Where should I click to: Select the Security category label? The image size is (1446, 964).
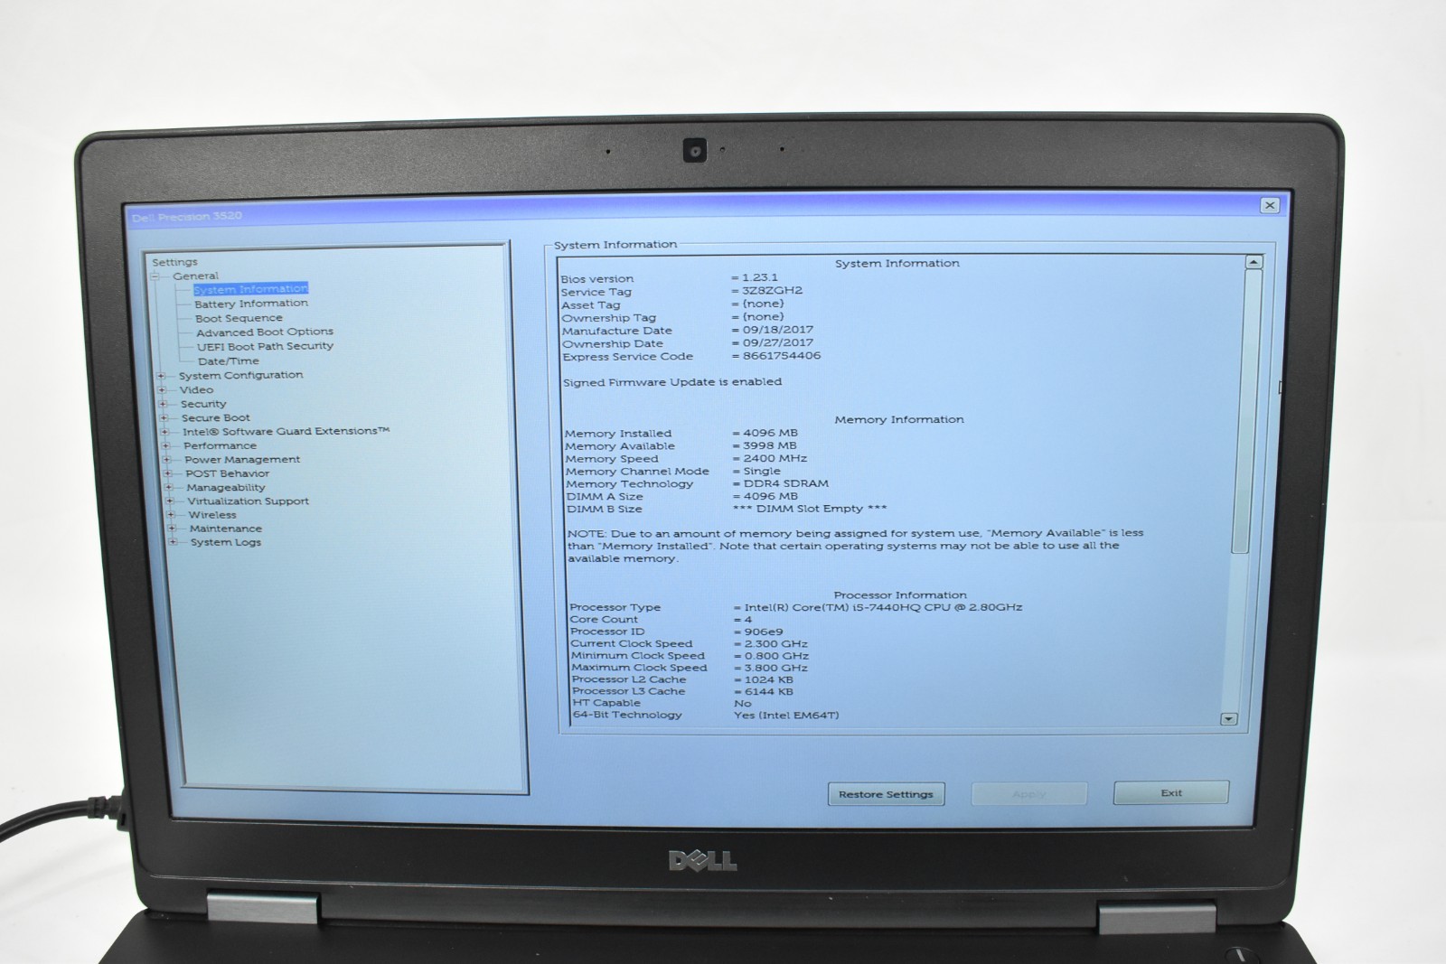coord(203,404)
